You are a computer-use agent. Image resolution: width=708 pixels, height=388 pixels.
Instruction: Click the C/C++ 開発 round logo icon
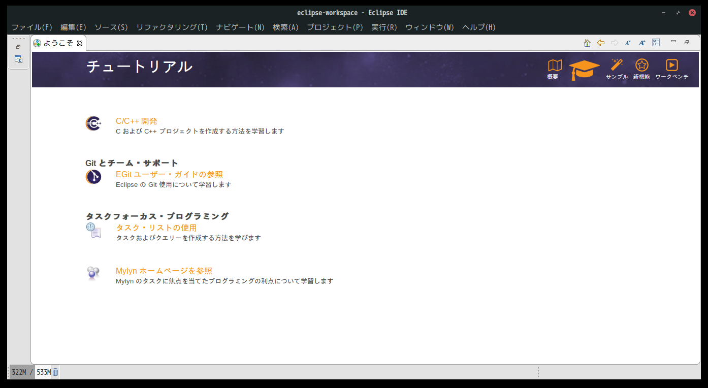[x=93, y=123]
